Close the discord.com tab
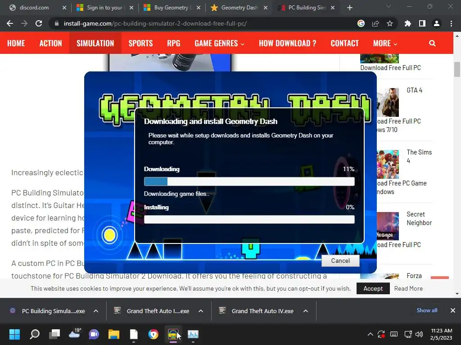461x345 pixels. [x=64, y=8]
